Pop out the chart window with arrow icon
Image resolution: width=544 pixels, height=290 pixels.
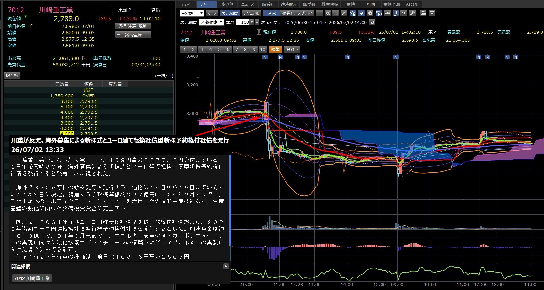click(432, 13)
